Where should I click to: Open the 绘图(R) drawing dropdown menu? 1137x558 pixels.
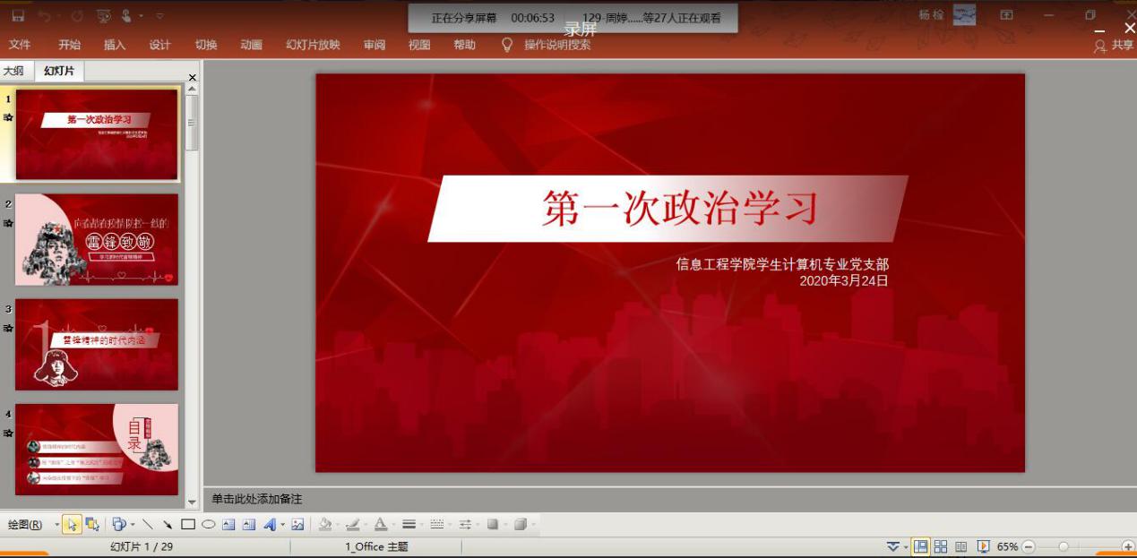tap(25, 525)
